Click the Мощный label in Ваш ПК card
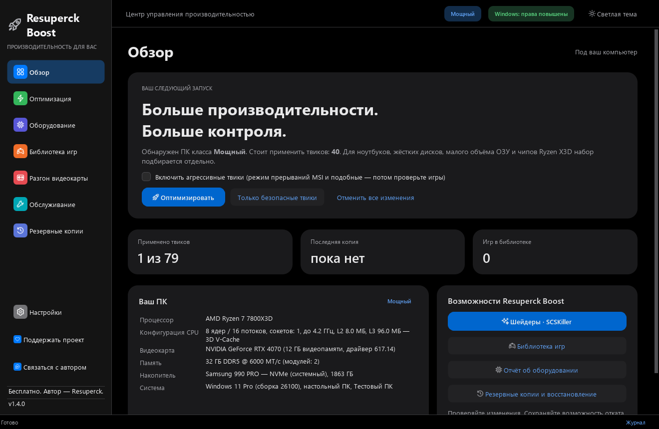Viewport: 659px width, 429px height. tap(399, 301)
